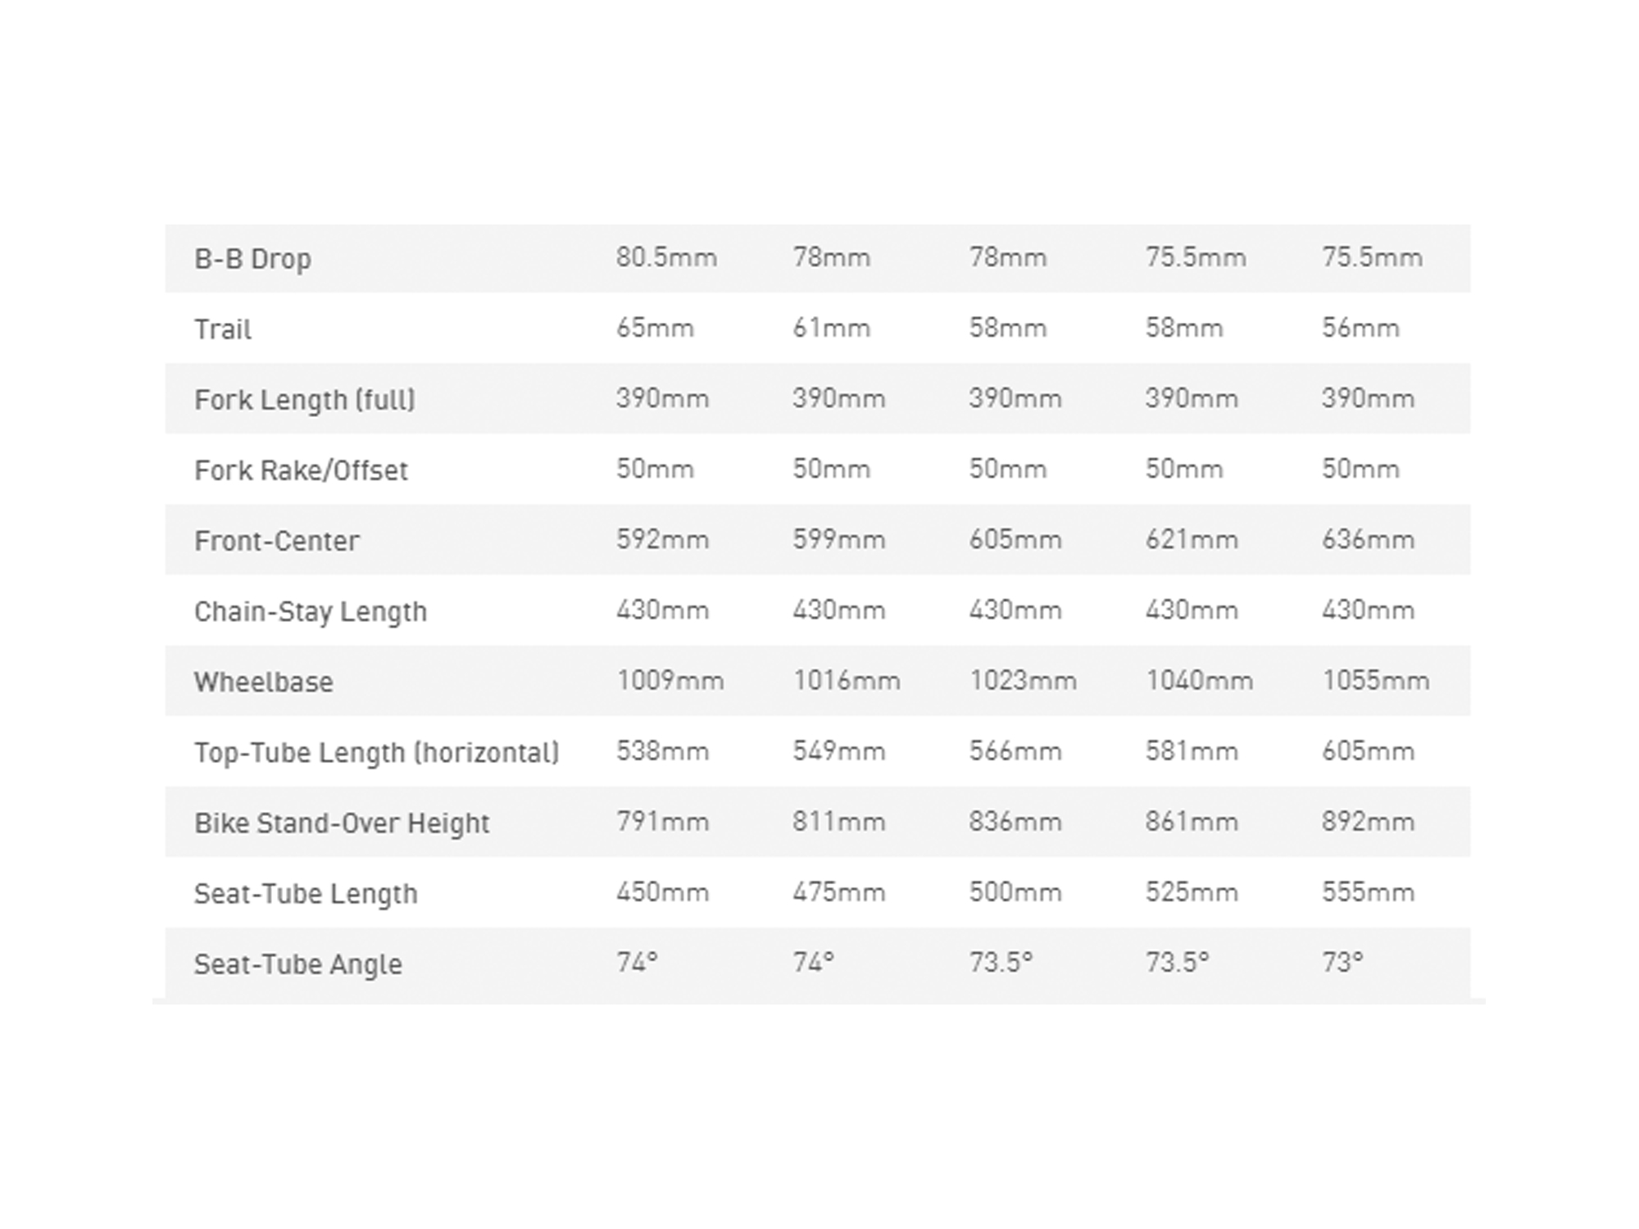Select the 1009mm Wheelbase value
This screenshot has height=1229, width=1639.
(670, 680)
